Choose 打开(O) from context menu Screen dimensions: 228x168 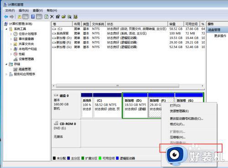point(175,106)
